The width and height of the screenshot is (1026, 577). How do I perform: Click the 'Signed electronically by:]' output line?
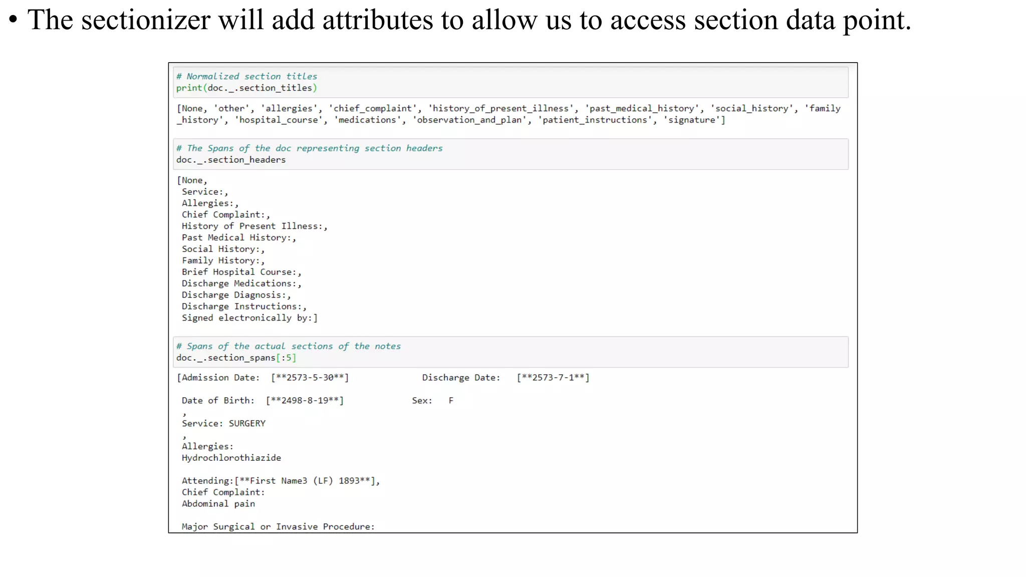coord(249,318)
